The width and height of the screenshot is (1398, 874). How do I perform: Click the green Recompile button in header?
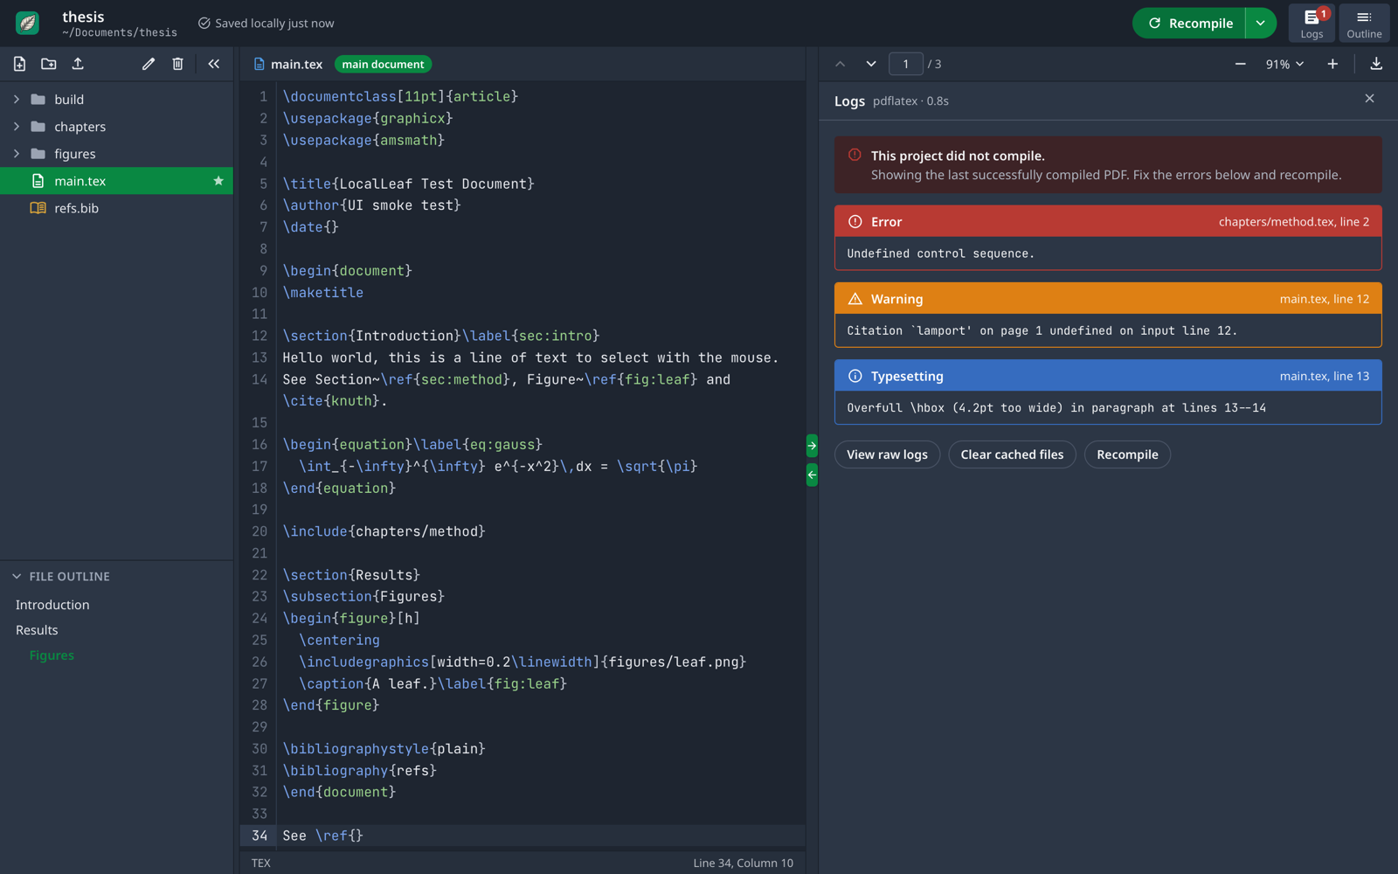pos(1189,24)
